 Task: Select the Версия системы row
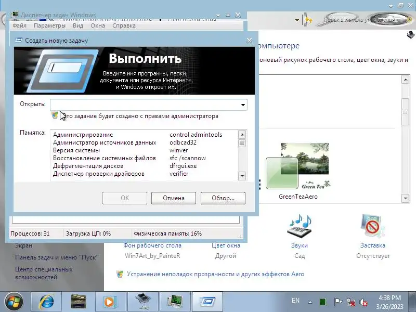pyautogui.click(x=145, y=150)
